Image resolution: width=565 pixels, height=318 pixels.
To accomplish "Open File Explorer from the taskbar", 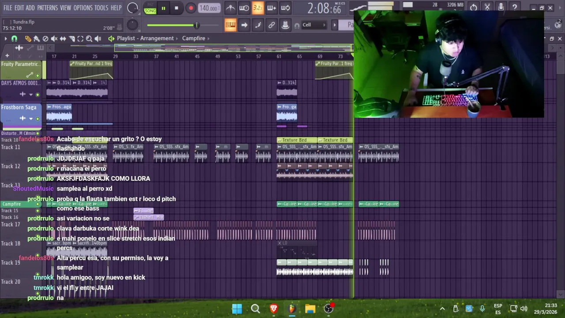I will pyautogui.click(x=310, y=309).
